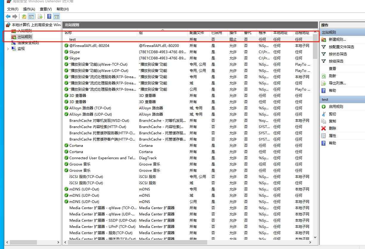
Task: Select 入站规则 in the left tree
Action: pos(25,31)
